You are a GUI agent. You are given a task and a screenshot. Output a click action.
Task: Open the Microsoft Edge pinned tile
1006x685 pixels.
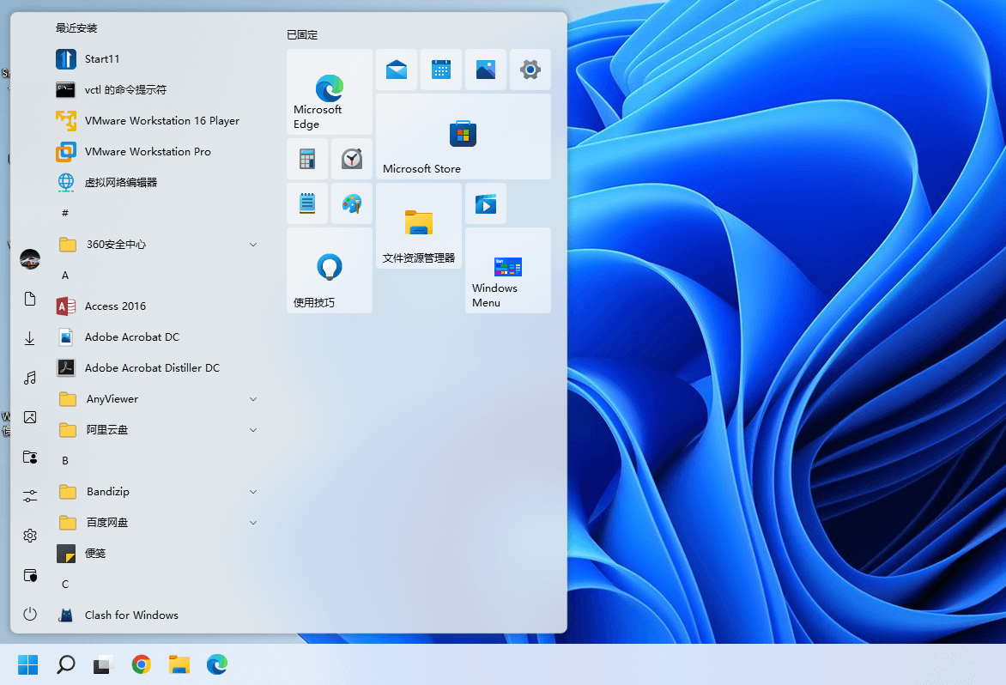(x=329, y=91)
